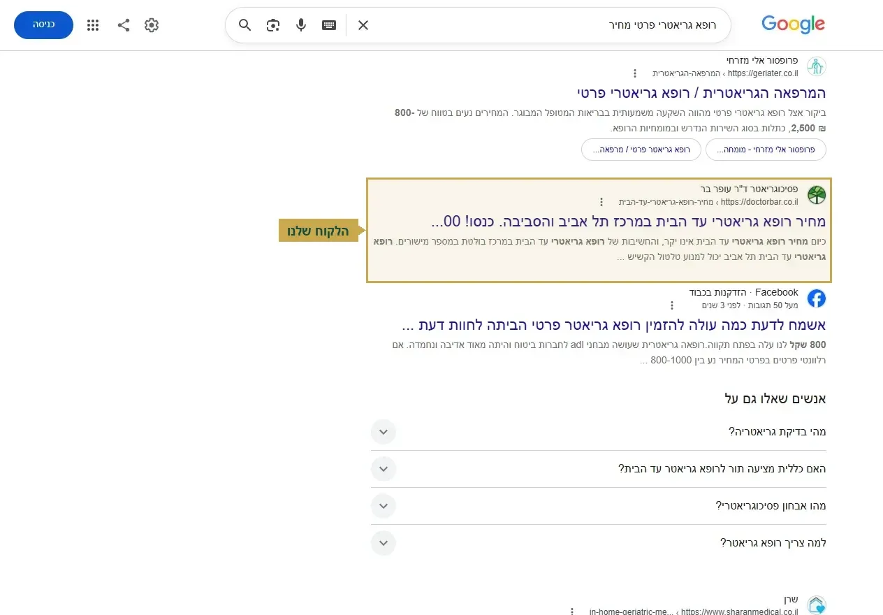Click the magnifier search icon
This screenshot has width=883, height=615.
245,25
